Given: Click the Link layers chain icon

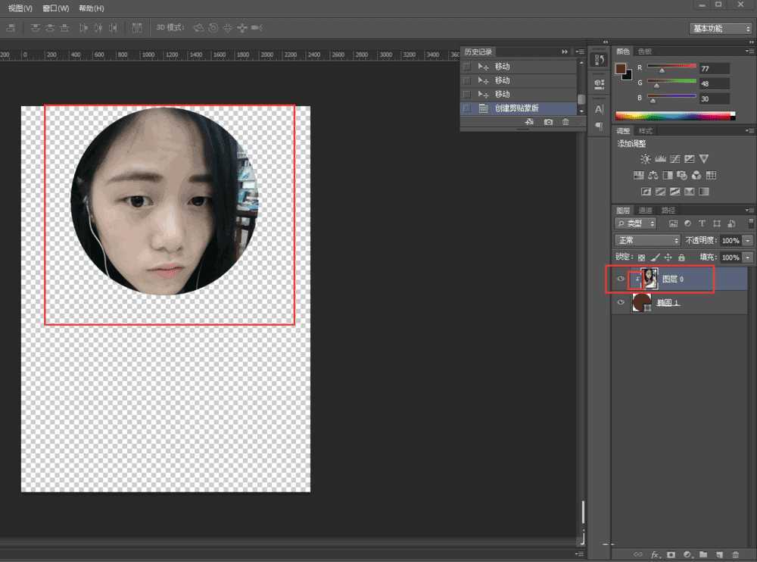Looking at the screenshot, I should point(637,555).
